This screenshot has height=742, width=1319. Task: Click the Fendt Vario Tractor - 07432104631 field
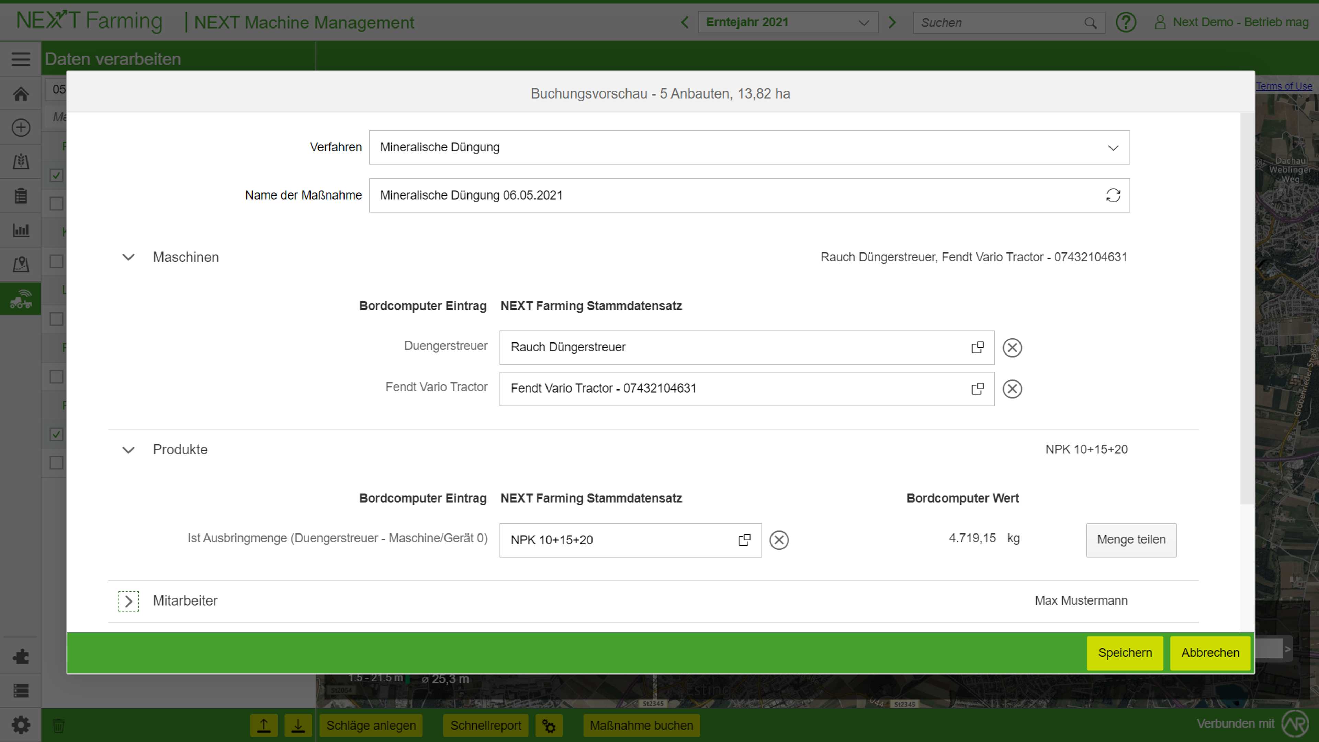point(747,389)
